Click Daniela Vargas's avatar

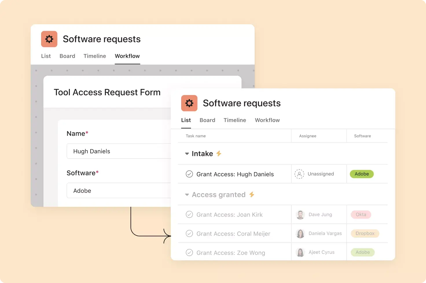[300, 233]
